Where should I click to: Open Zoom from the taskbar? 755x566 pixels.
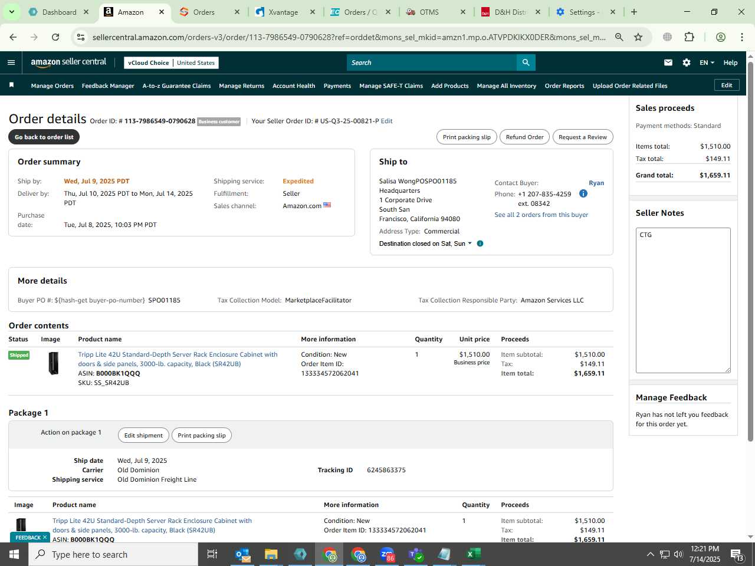387,554
